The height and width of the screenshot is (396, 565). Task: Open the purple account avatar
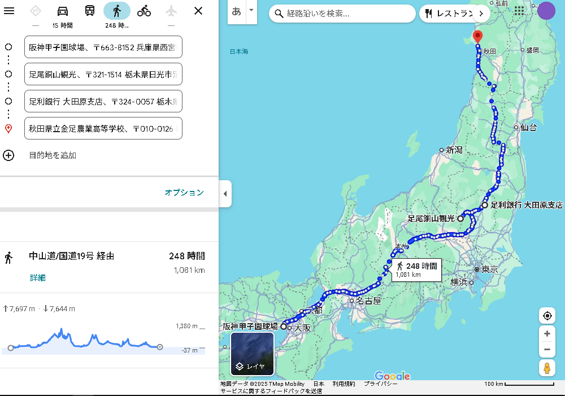tap(546, 11)
